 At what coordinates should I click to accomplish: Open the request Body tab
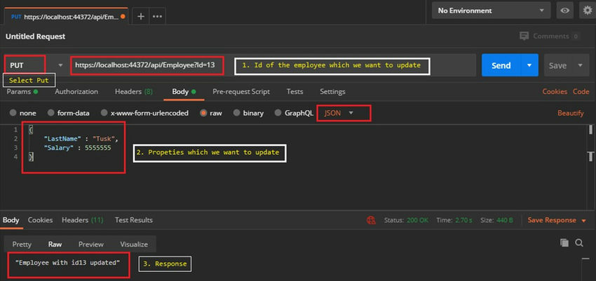tap(184, 92)
